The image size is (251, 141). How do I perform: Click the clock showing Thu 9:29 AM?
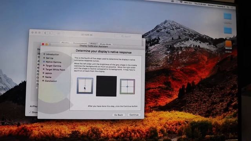pyautogui.click(x=200, y=4)
